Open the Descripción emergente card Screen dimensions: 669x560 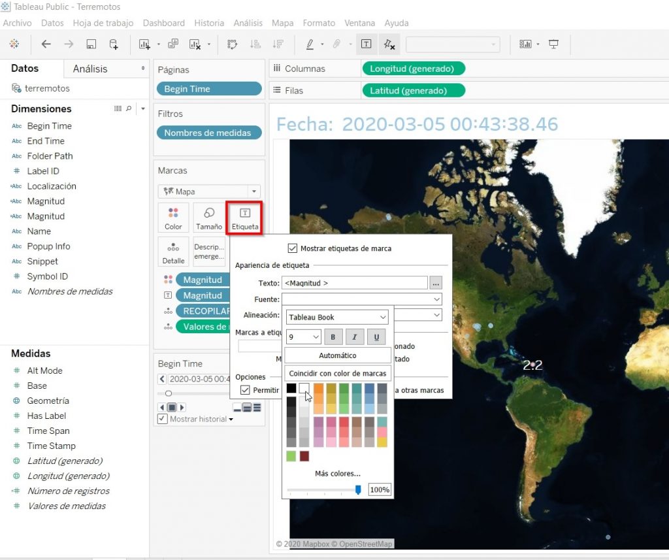(209, 252)
